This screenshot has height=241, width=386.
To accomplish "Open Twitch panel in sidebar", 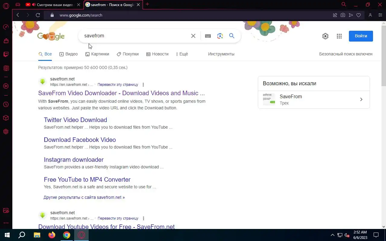I will click(6, 55).
